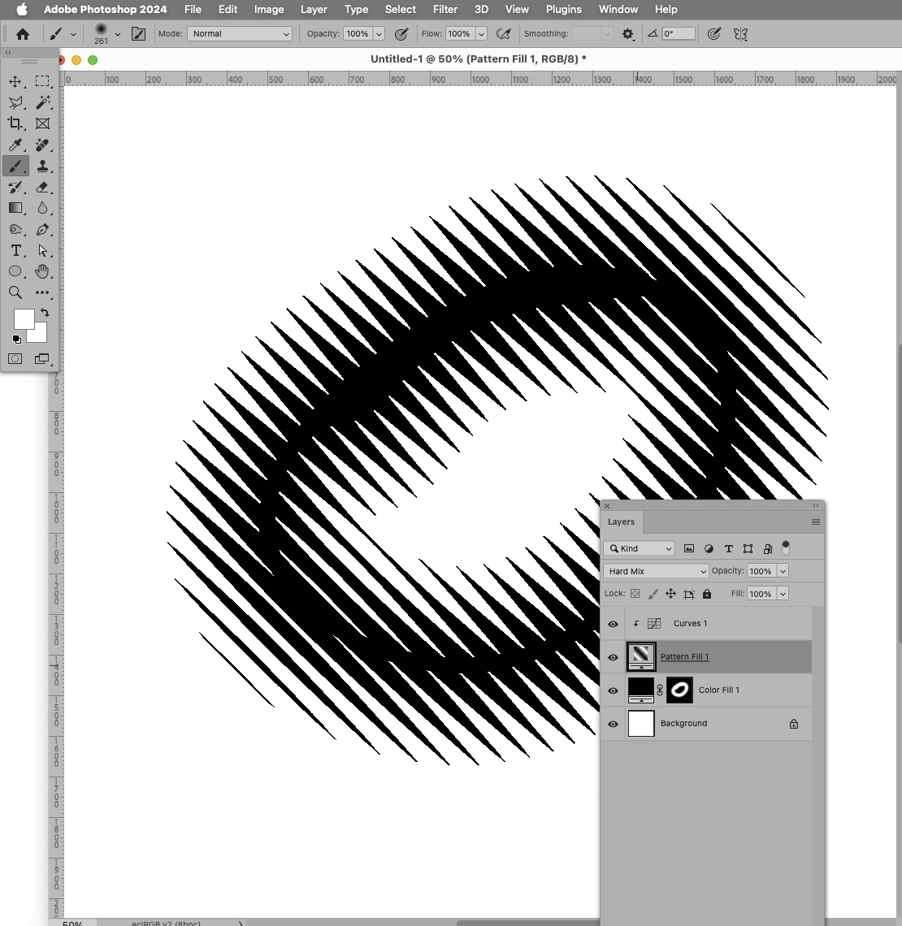902x926 pixels.
Task: Select the Crop tool
Action: point(15,123)
